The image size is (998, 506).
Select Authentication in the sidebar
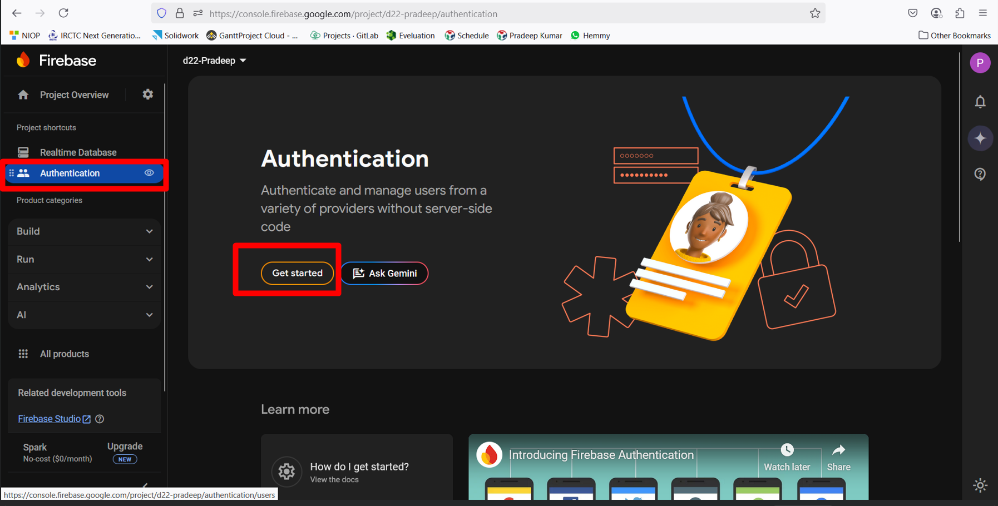pyautogui.click(x=83, y=173)
